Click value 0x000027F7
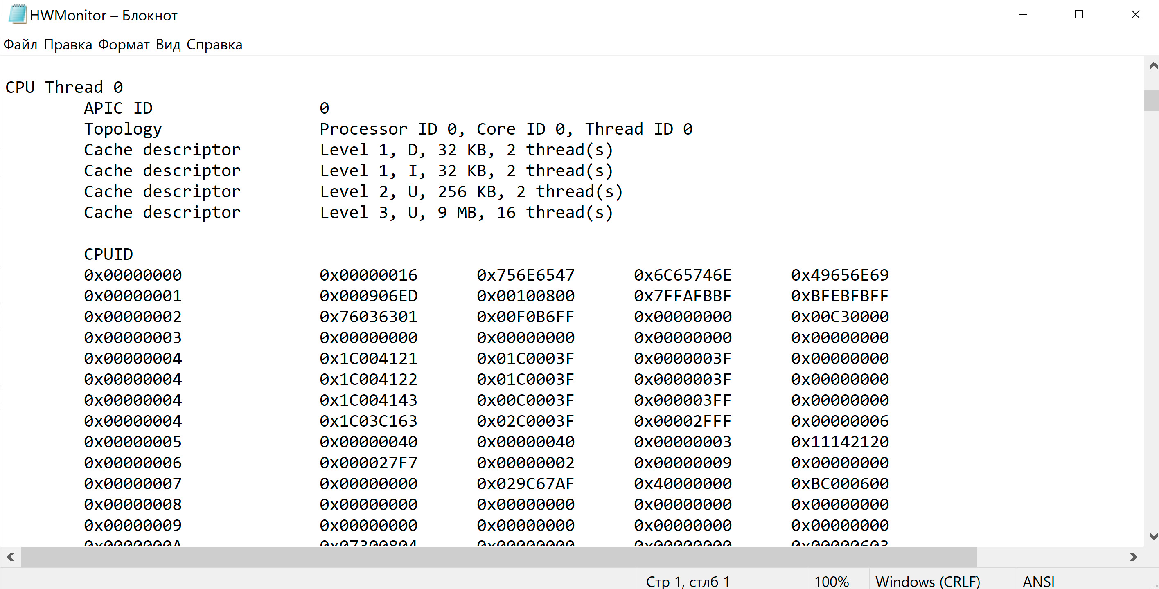The height and width of the screenshot is (589, 1159). (368, 463)
